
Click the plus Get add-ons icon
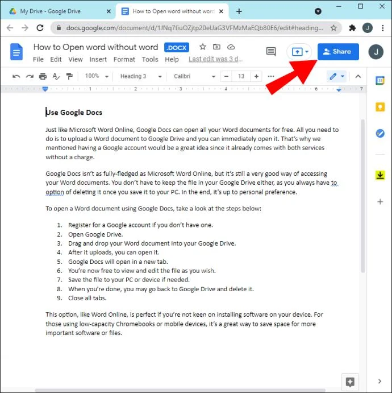point(380,201)
